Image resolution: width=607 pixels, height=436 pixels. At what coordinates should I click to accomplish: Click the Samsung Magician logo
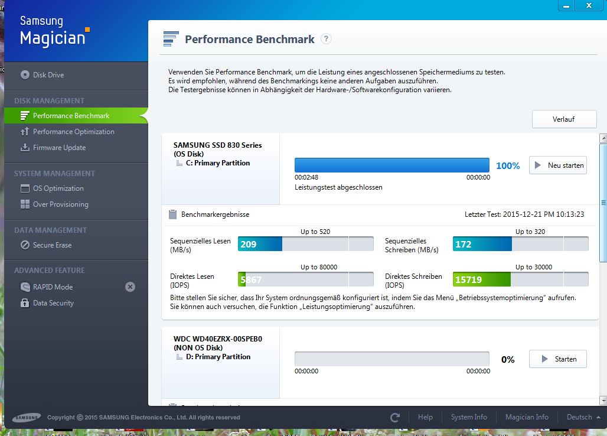pyautogui.click(x=54, y=31)
